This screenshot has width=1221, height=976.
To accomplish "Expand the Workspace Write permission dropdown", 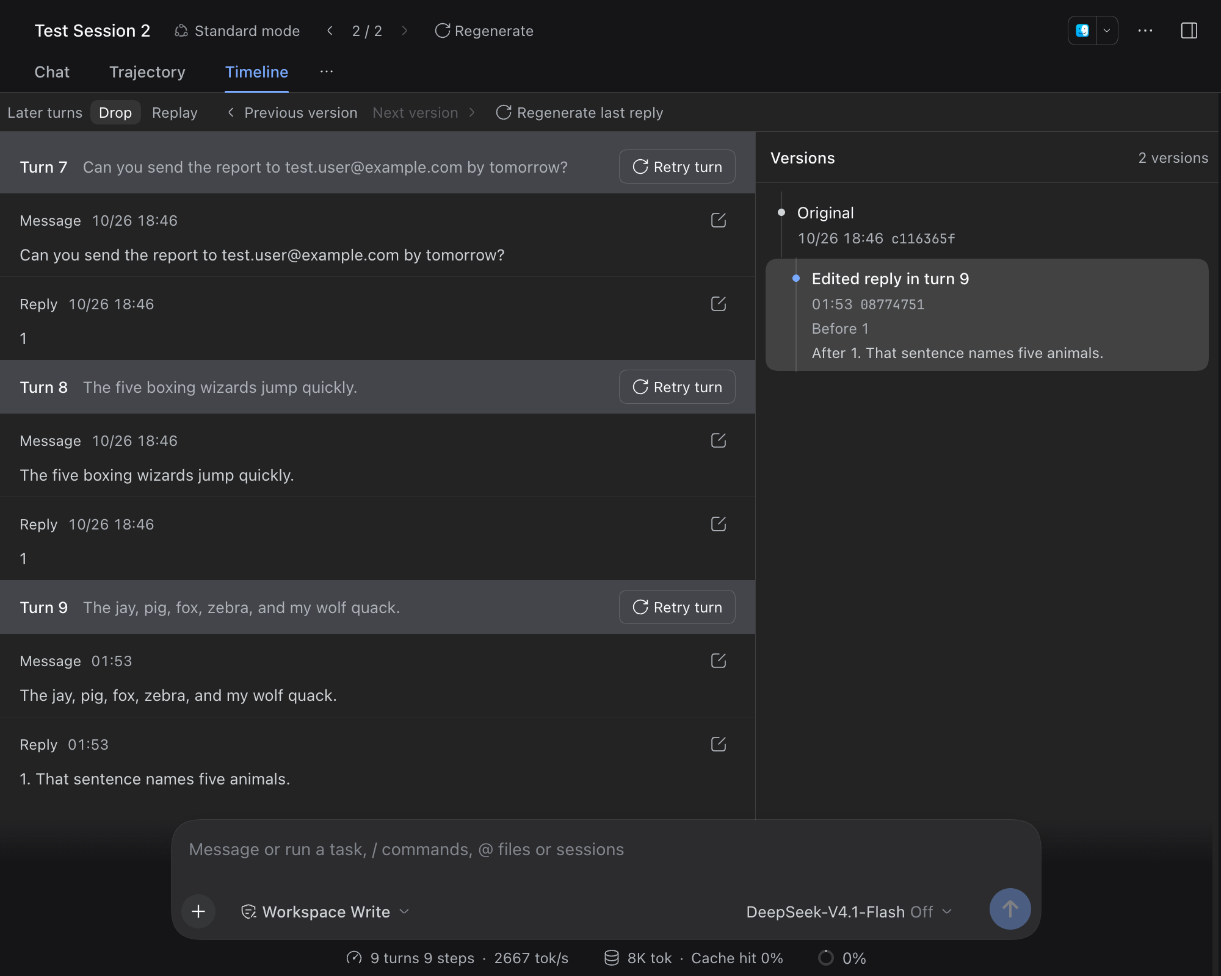I will coord(325,911).
